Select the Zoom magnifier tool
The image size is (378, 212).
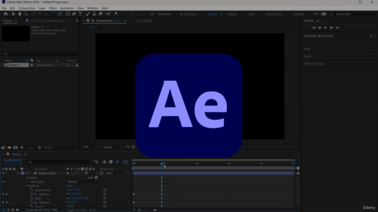coord(25,14)
